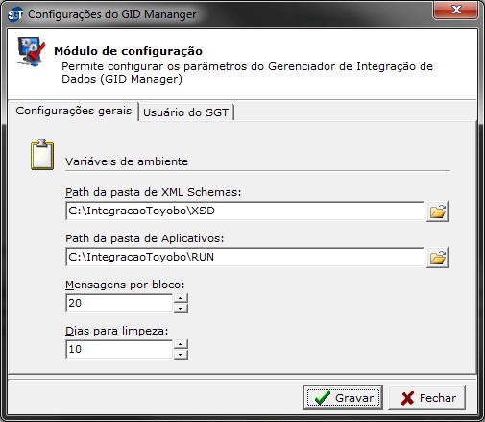Select Configurações gerais tab
The image size is (485, 422).
(74, 111)
